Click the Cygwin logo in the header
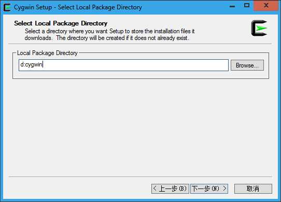Image resolution: width=281 pixels, height=202 pixels. click(x=259, y=28)
